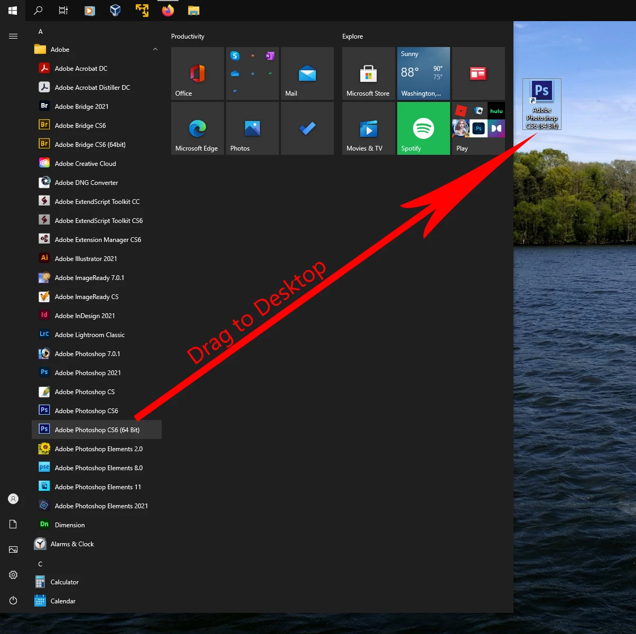
Task: Open the user account button
Action: [13, 499]
